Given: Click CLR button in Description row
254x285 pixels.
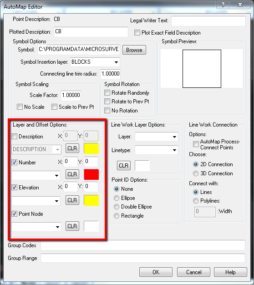Looking at the screenshot, I should (x=72, y=148).
